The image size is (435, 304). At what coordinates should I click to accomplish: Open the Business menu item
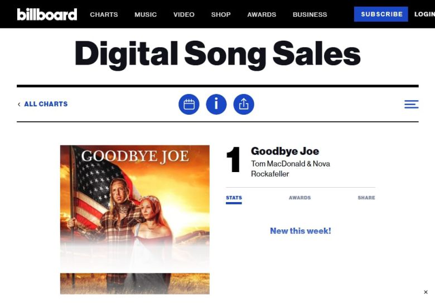tap(310, 14)
